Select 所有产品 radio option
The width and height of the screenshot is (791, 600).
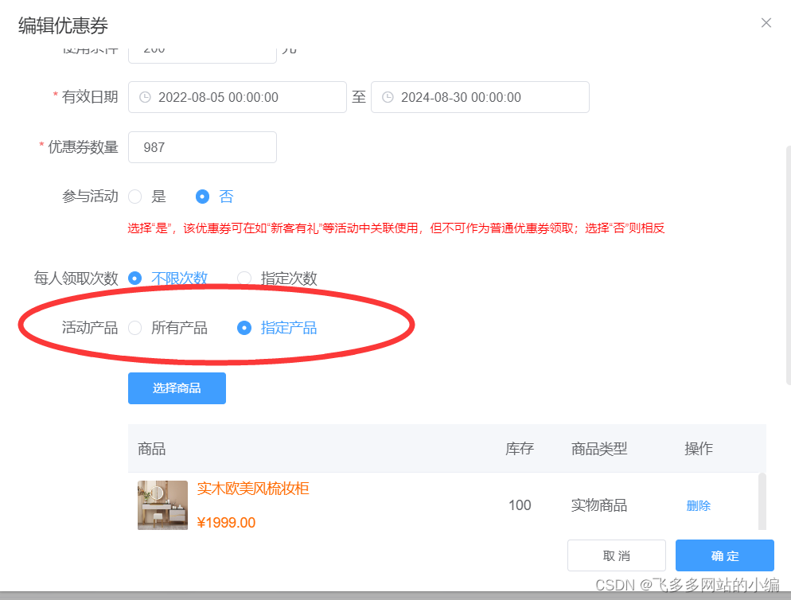point(167,328)
